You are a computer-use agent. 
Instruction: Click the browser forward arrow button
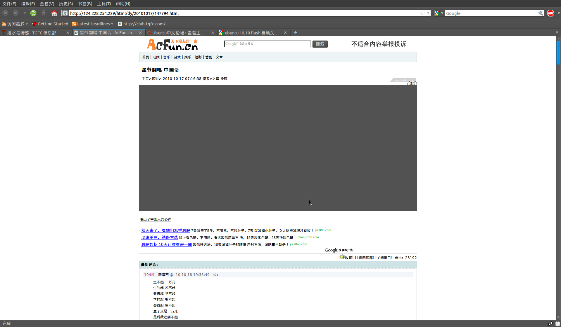point(15,13)
